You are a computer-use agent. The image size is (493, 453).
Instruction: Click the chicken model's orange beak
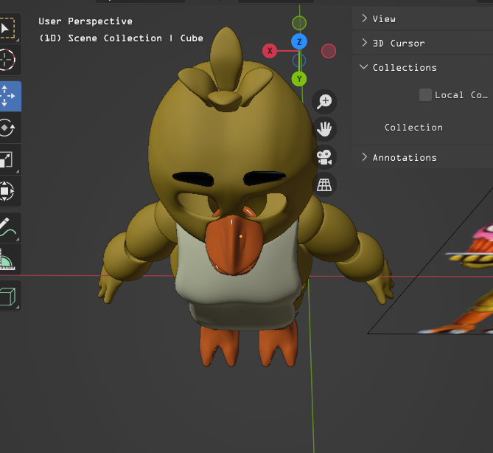click(234, 246)
